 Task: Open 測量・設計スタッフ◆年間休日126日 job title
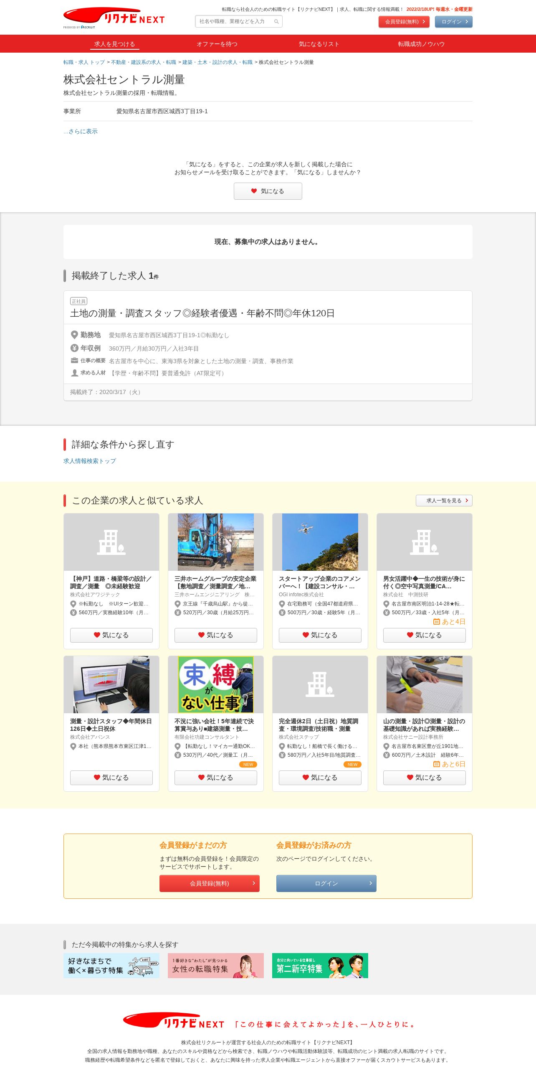pyautogui.click(x=111, y=725)
